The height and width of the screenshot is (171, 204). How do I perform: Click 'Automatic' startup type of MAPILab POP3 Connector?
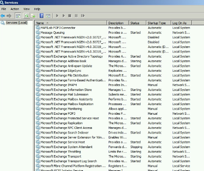155,28
